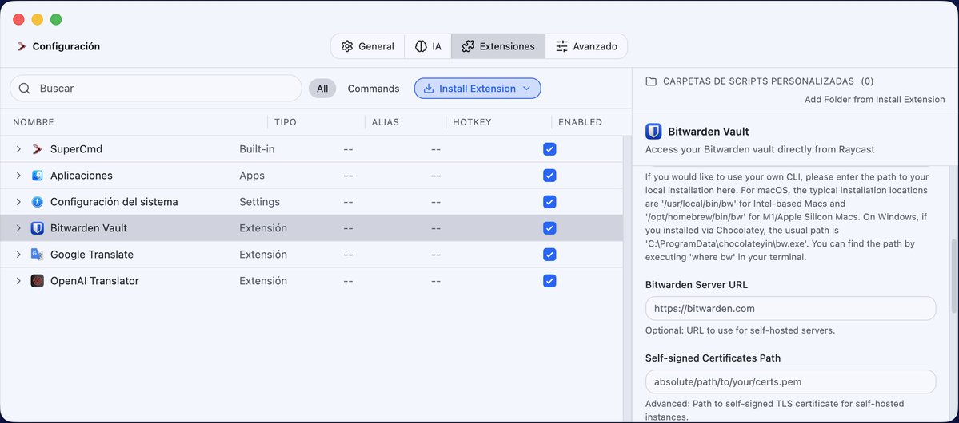Set alias cell for Bitwarden Vault
Image resolution: width=959 pixels, height=423 pixels.
pyautogui.click(x=347, y=228)
